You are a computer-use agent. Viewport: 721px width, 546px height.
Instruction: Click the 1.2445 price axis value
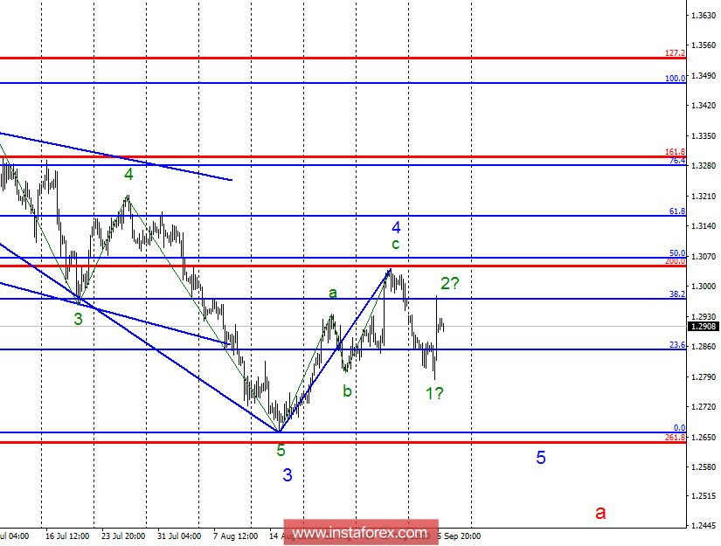pos(704,525)
